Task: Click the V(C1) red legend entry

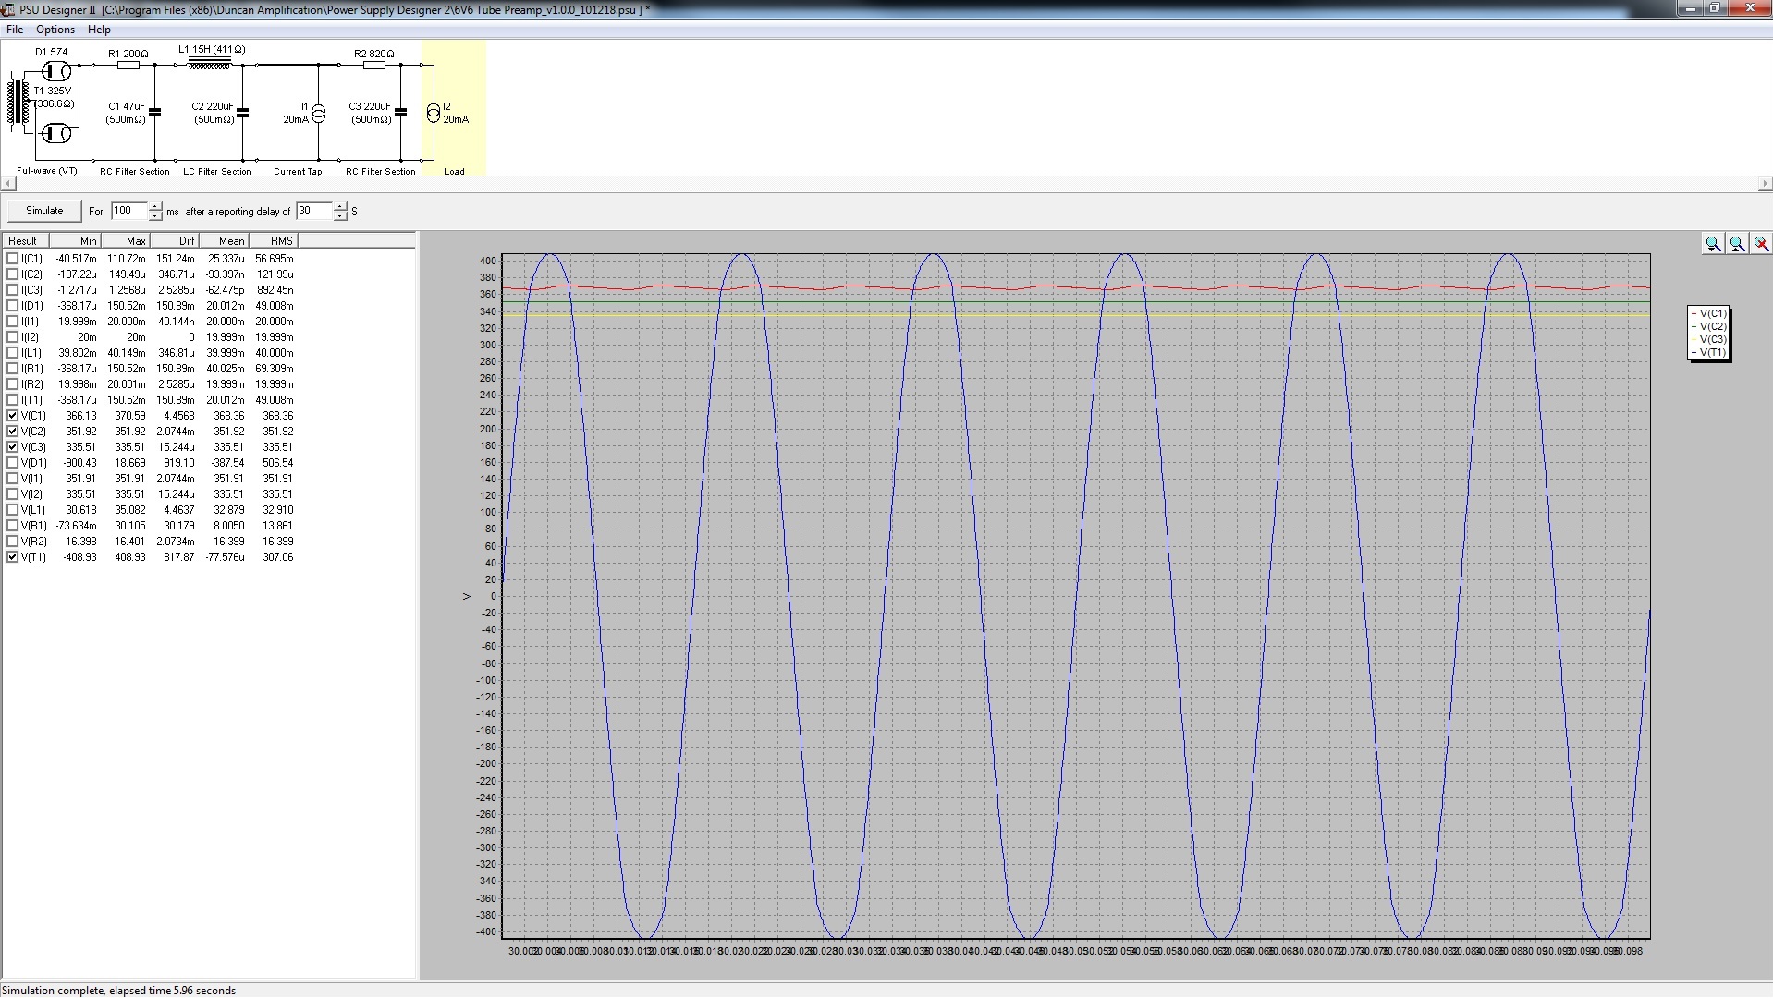Action: click(x=1708, y=313)
